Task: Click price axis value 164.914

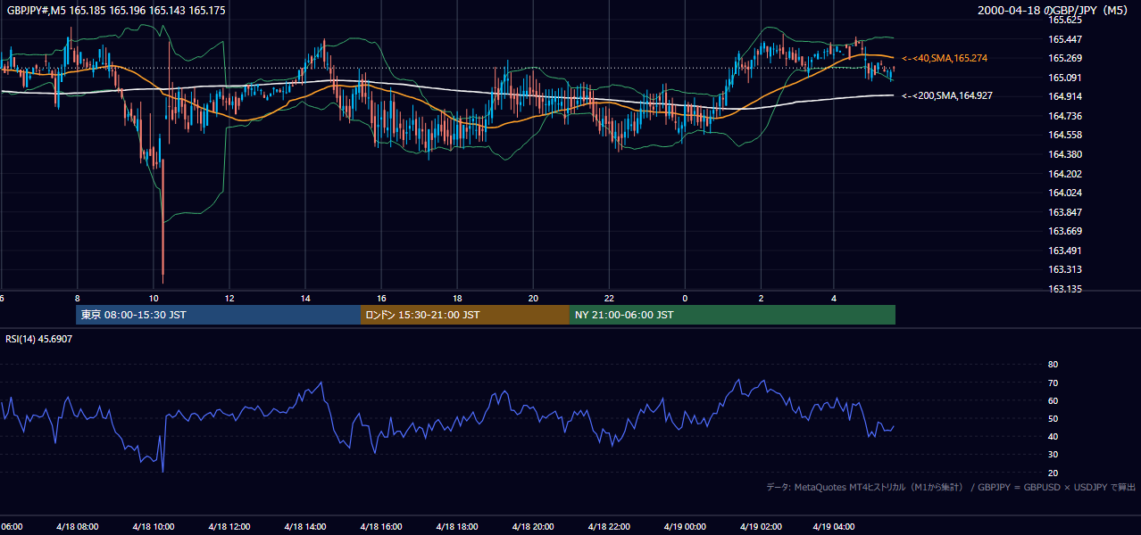Action: [1064, 96]
